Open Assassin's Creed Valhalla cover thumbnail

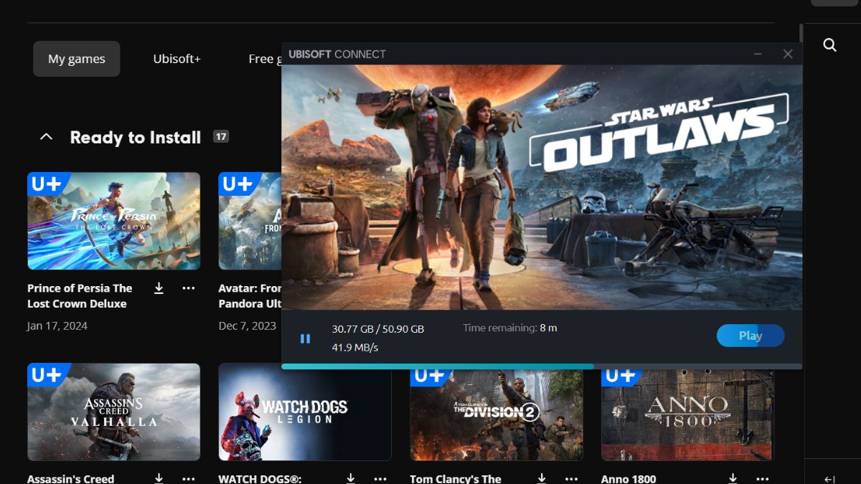click(113, 412)
